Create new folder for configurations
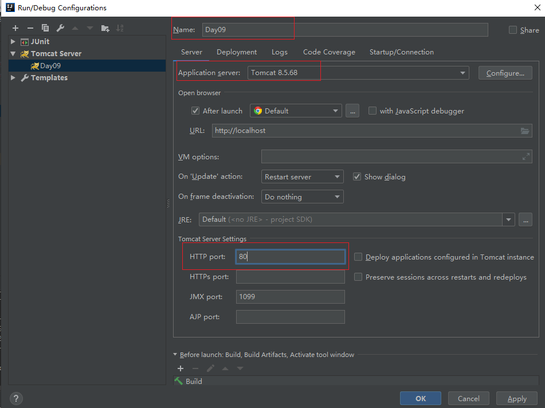 point(105,28)
